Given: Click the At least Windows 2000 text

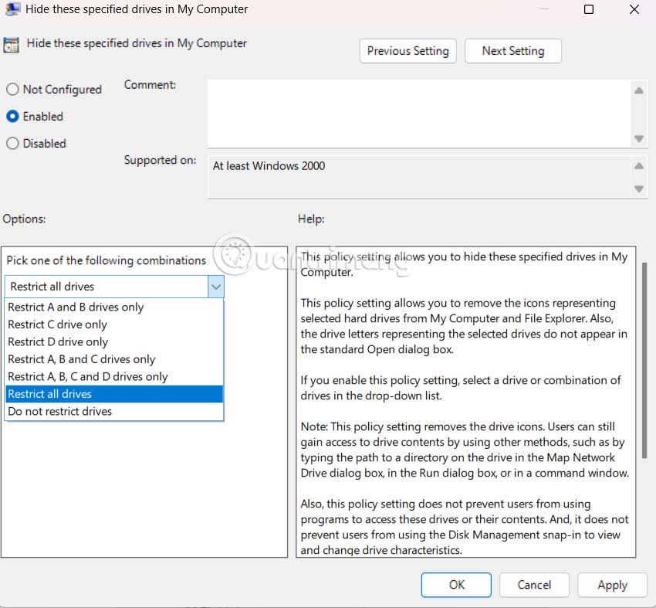Looking at the screenshot, I should click(x=269, y=166).
